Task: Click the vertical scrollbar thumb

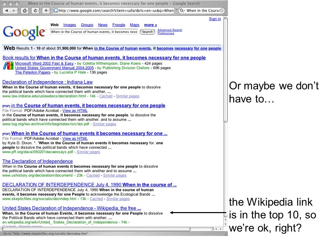Action: click(x=225, y=70)
